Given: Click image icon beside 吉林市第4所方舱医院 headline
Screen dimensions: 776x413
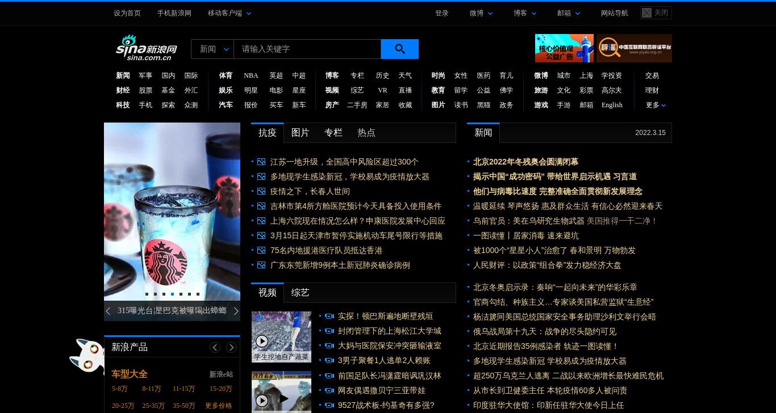Looking at the screenshot, I should [261, 206].
